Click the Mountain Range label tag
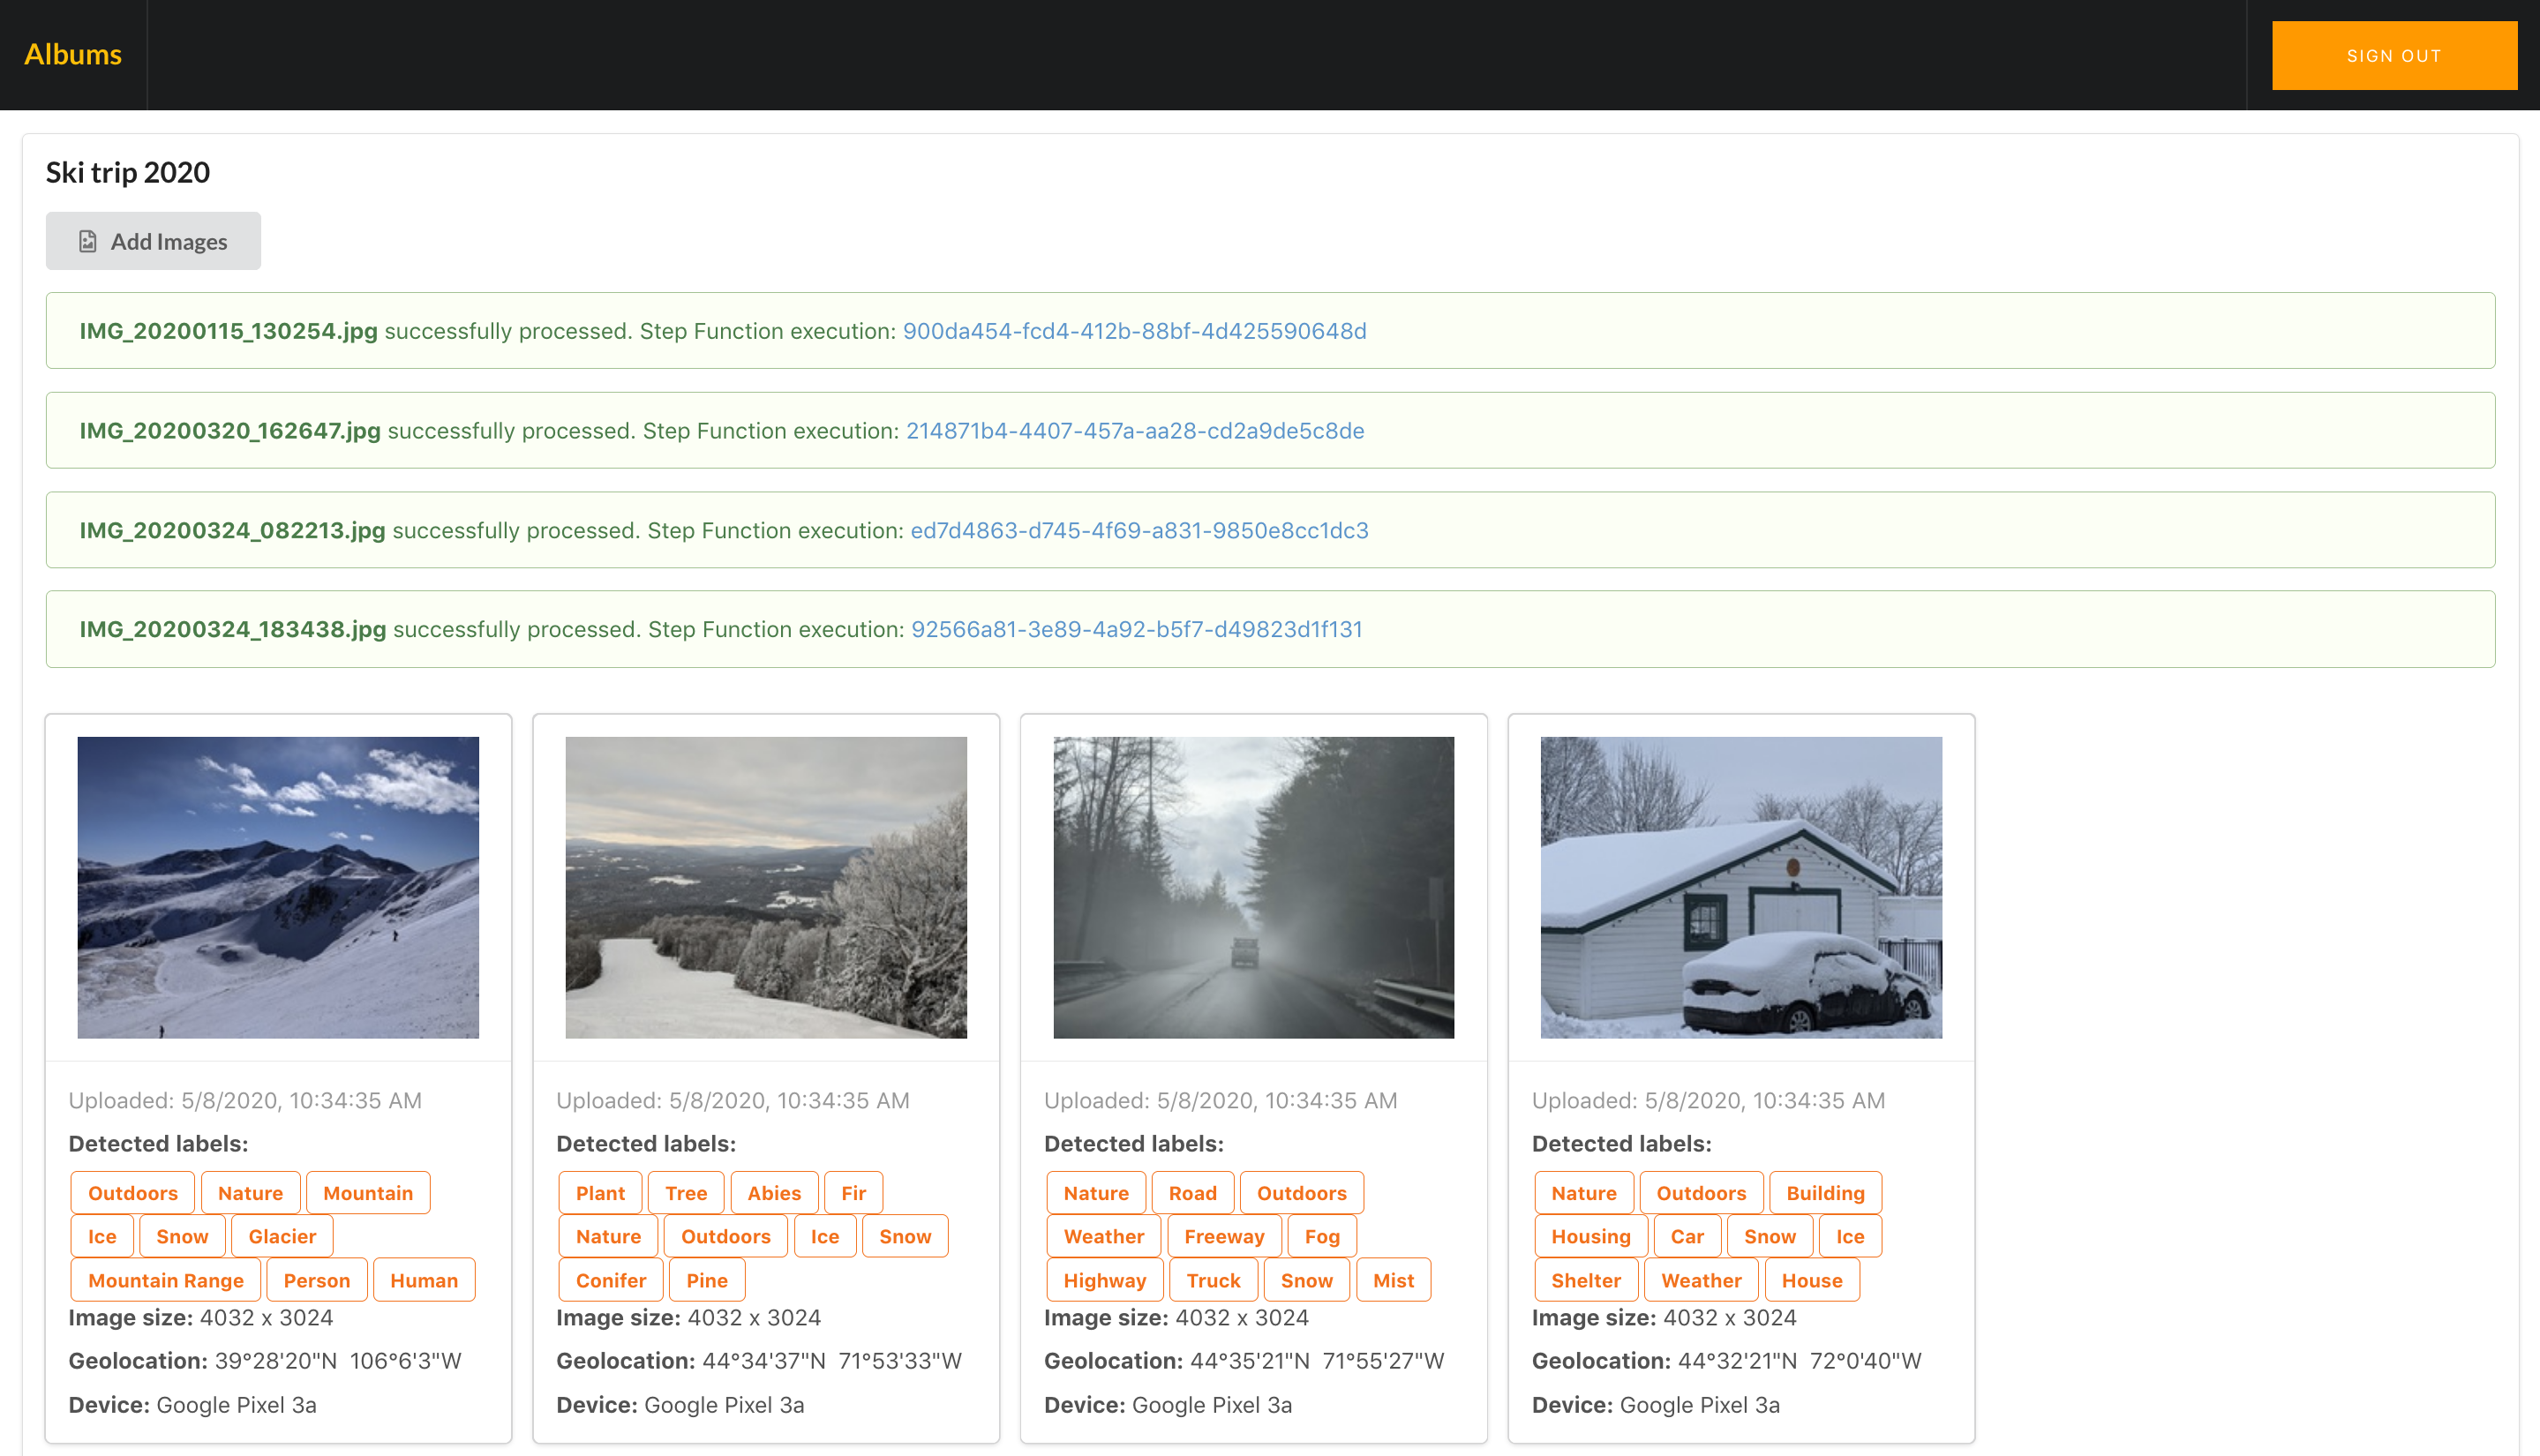Screen dimensions: 2540x1456 (x=165, y=1280)
